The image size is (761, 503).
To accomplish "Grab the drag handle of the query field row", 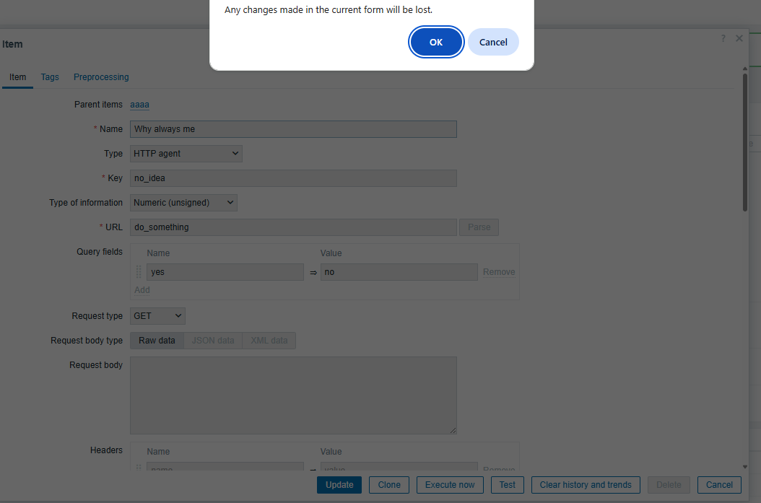I will pos(139,272).
